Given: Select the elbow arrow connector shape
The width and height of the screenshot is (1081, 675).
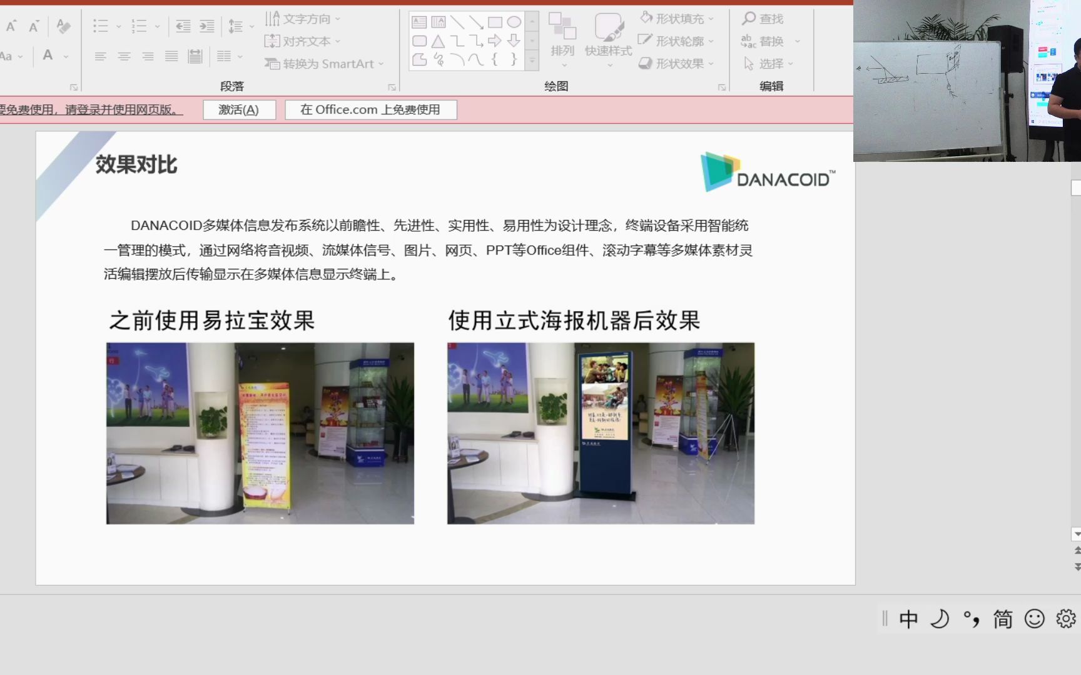Looking at the screenshot, I should coord(476,41).
